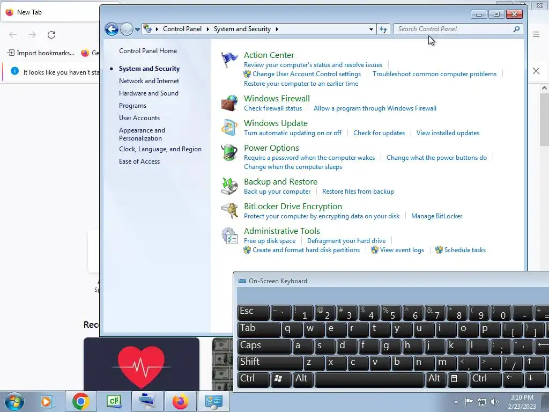
Task: Switch to Firefox in the taskbar
Action: coord(180,401)
